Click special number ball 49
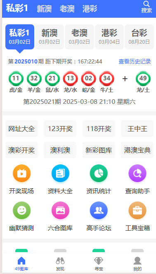 (143, 78)
